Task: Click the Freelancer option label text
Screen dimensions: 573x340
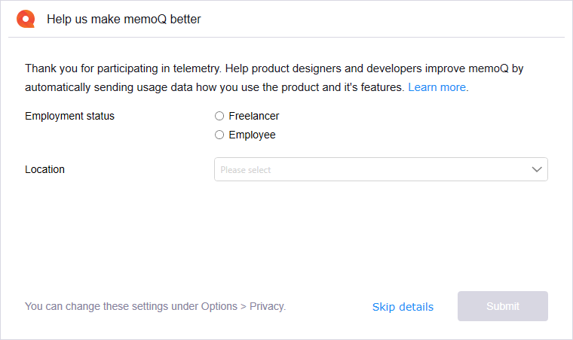Action: 254,116
